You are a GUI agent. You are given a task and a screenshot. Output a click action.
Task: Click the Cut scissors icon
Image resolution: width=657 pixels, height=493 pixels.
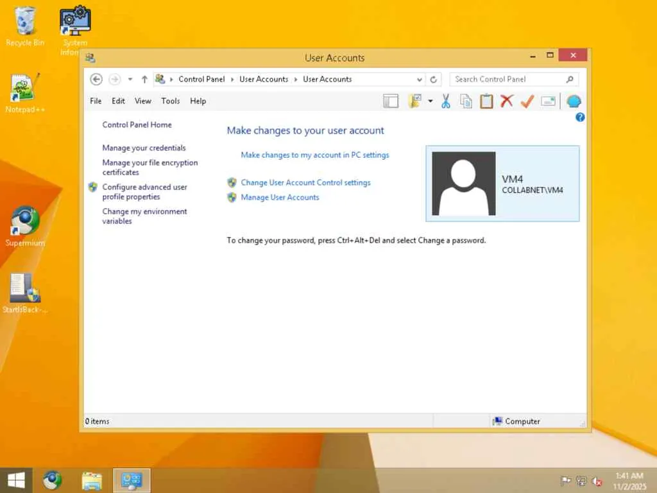coord(446,101)
